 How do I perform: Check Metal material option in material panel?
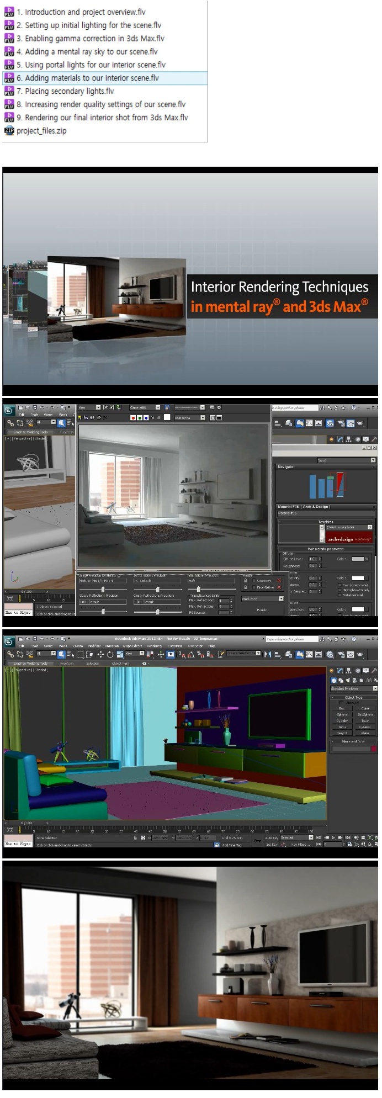coord(339,595)
